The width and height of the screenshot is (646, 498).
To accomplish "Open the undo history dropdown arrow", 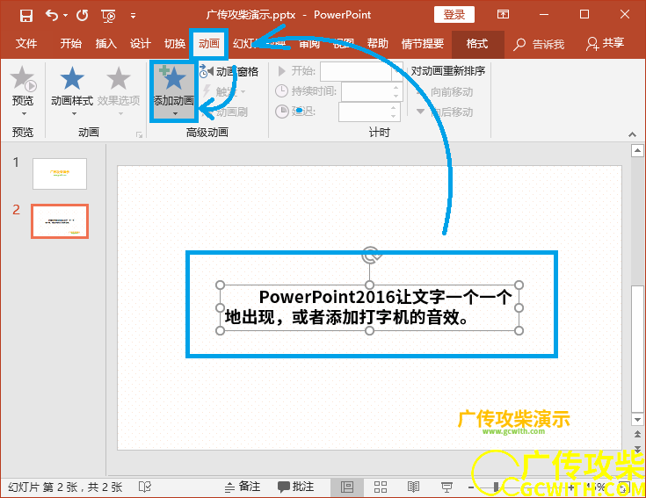I will click(x=66, y=16).
